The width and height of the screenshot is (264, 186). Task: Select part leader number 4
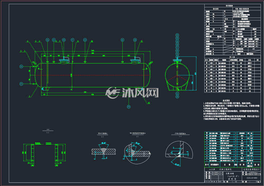coord(28,41)
